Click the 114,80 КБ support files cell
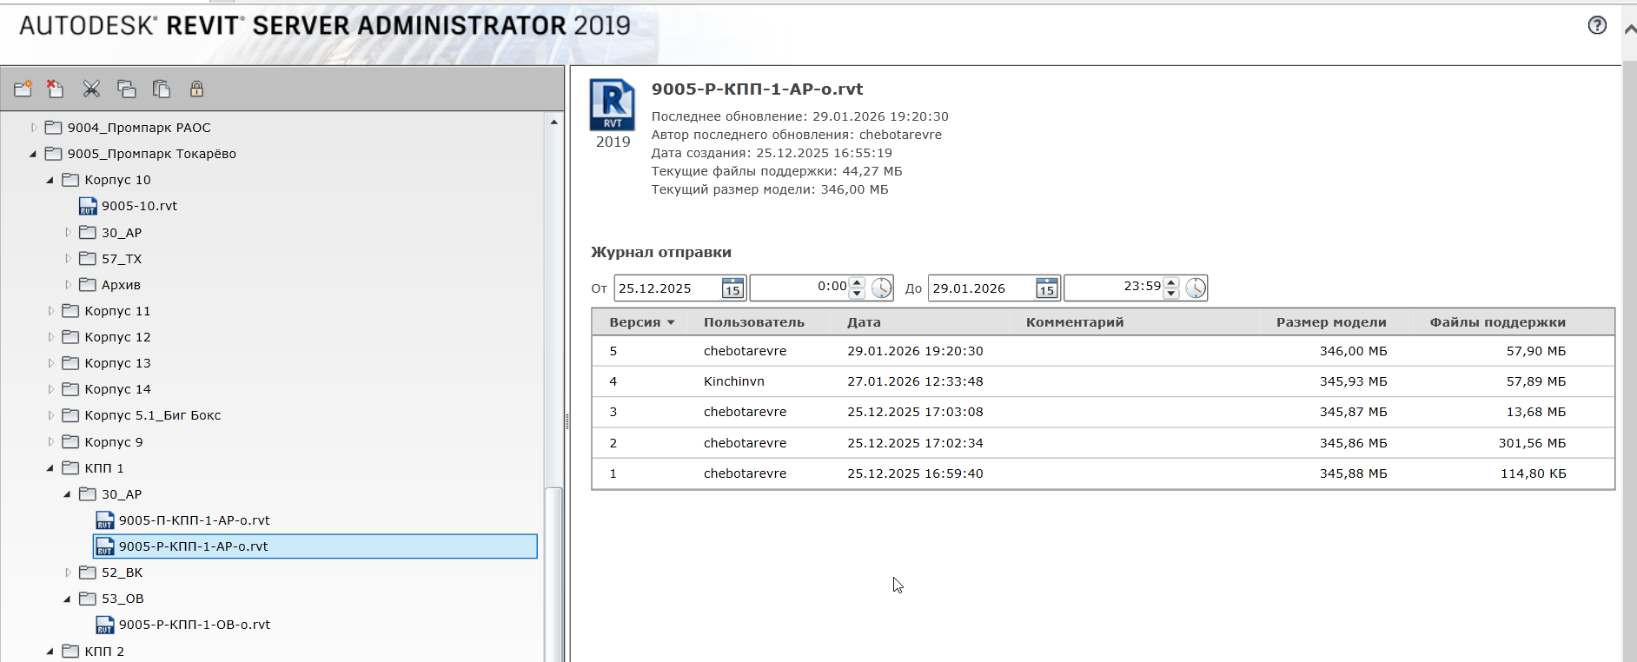This screenshot has height=662, width=1637. pos(1533,473)
